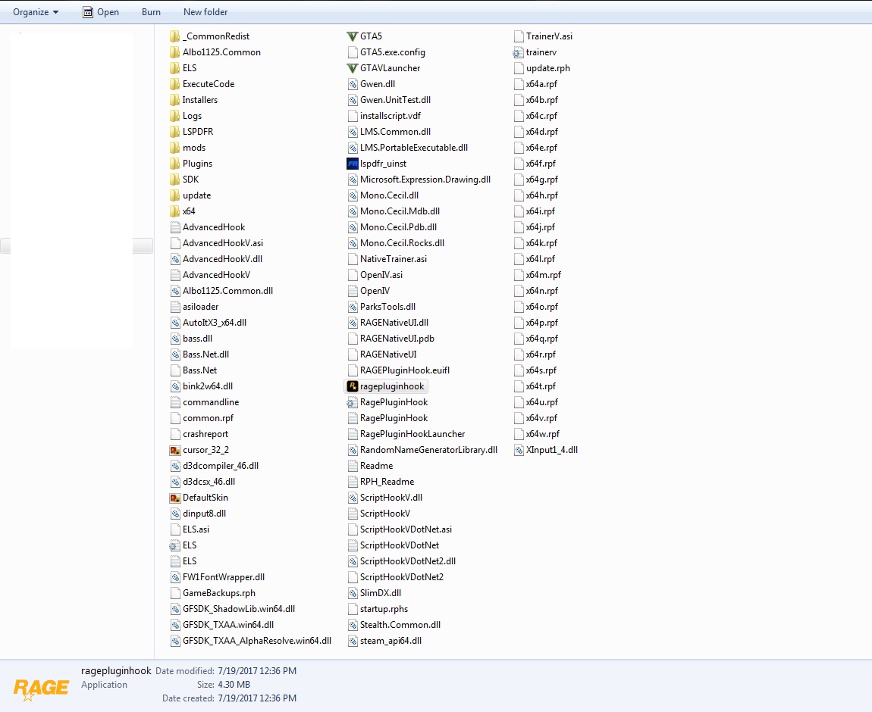Screen dimensions: 872x712
Task: Select the XInput1_4.dll file icon
Action: point(518,450)
